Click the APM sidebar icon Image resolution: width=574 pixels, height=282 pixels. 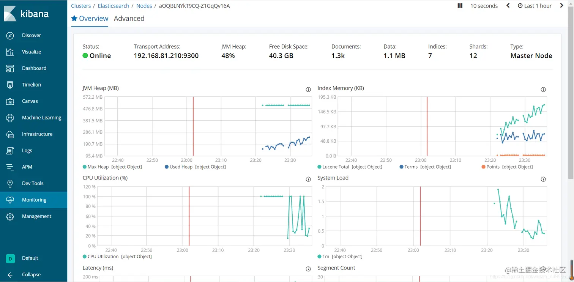click(10, 167)
